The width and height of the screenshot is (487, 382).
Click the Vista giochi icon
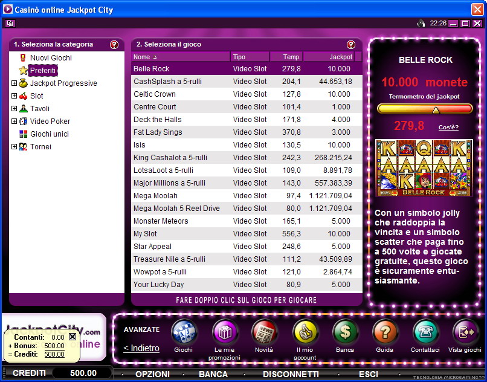tap(465, 332)
